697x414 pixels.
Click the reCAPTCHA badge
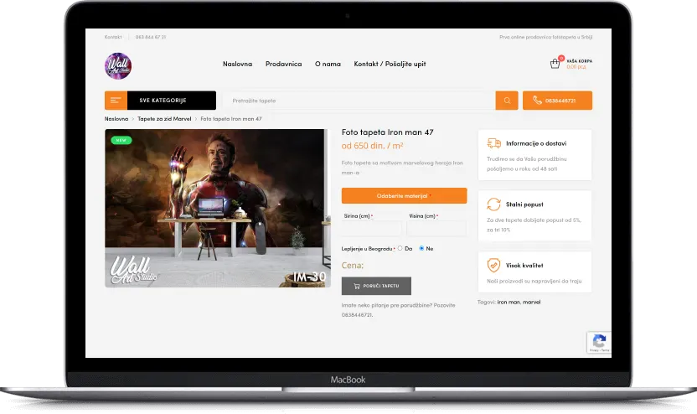pos(599,343)
